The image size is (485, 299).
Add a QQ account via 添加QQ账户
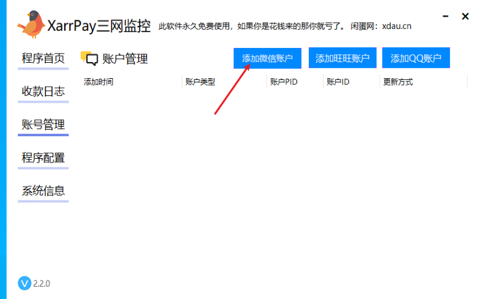pyautogui.click(x=416, y=58)
